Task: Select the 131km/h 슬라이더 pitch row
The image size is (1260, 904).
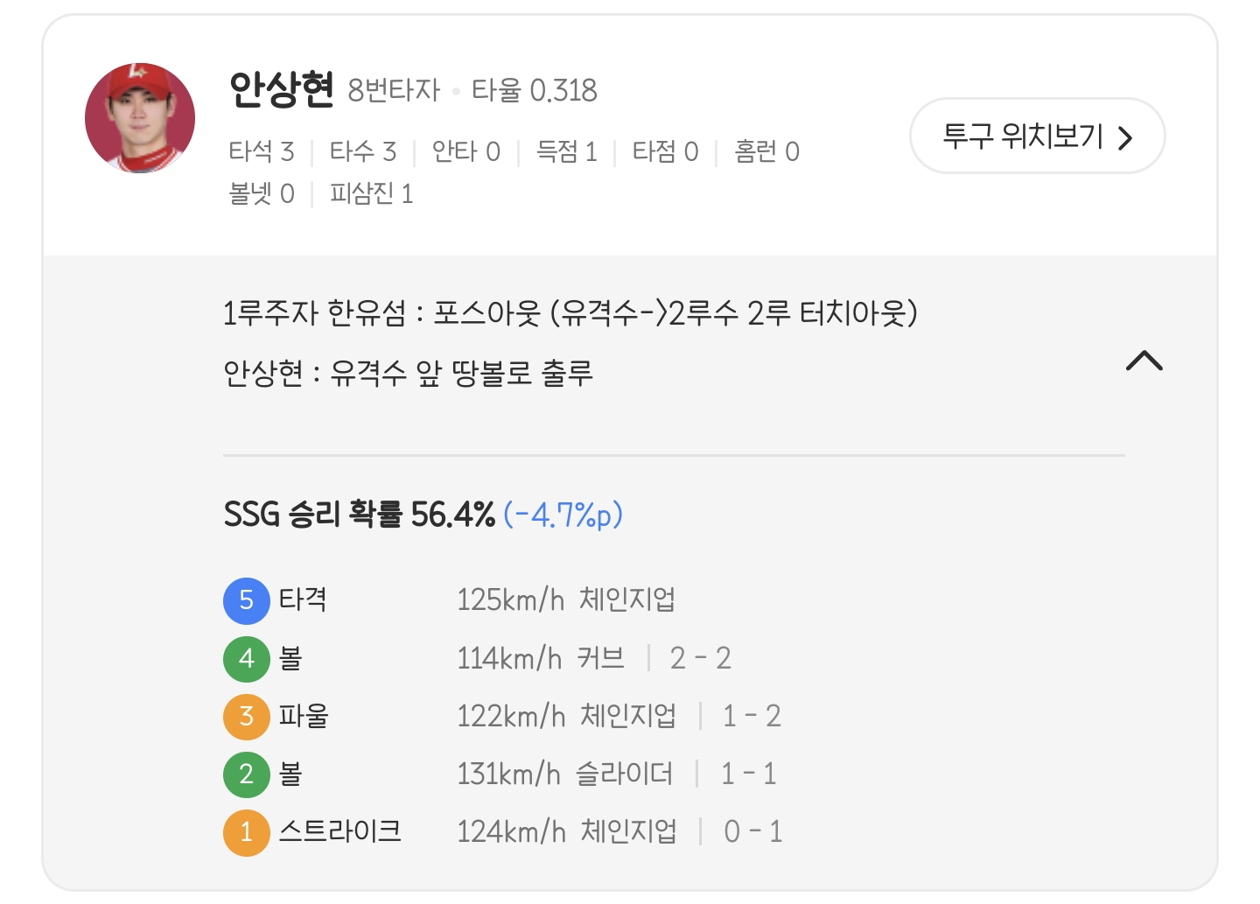Action: pos(564,774)
